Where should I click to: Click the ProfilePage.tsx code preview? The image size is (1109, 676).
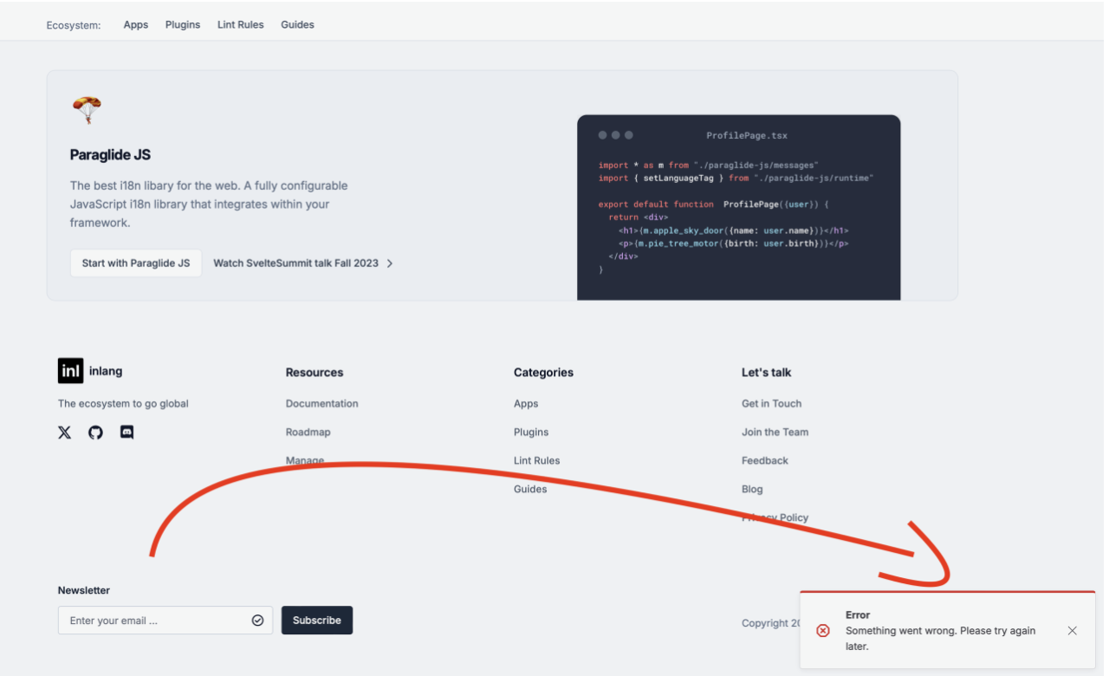tap(739, 208)
